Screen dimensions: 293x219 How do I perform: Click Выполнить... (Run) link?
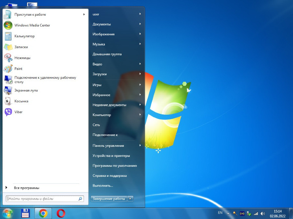tap(103, 186)
